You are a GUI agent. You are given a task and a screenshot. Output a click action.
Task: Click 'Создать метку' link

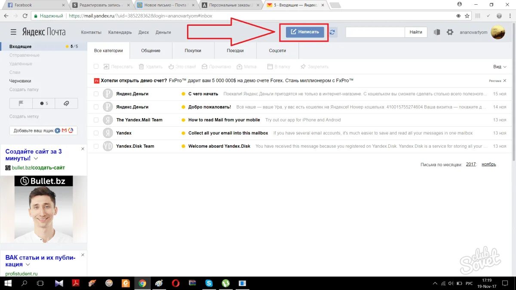(24, 116)
